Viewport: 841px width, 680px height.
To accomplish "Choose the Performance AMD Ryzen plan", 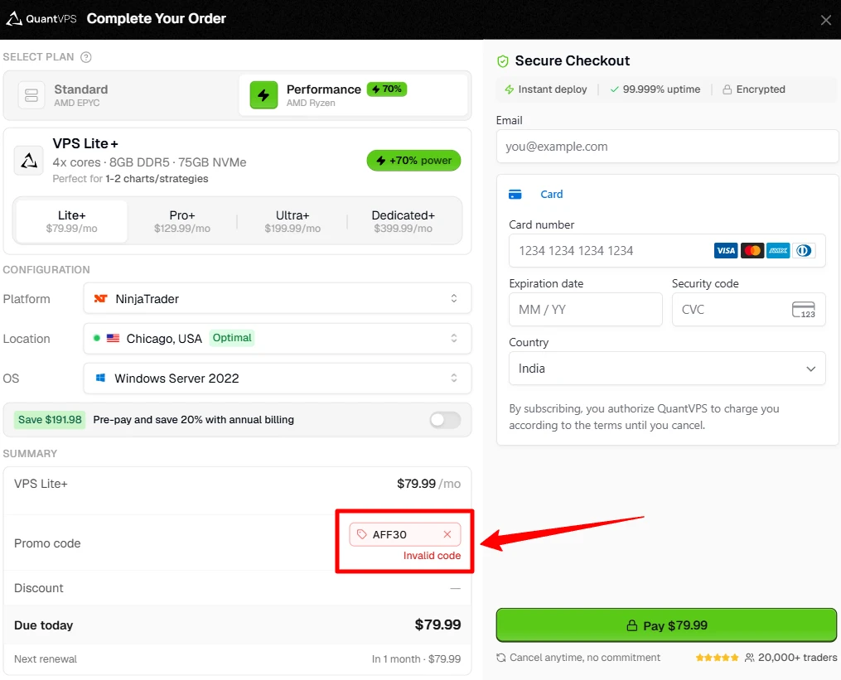I will click(x=354, y=95).
